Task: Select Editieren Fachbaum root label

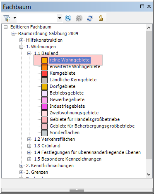Action: tap(31, 27)
